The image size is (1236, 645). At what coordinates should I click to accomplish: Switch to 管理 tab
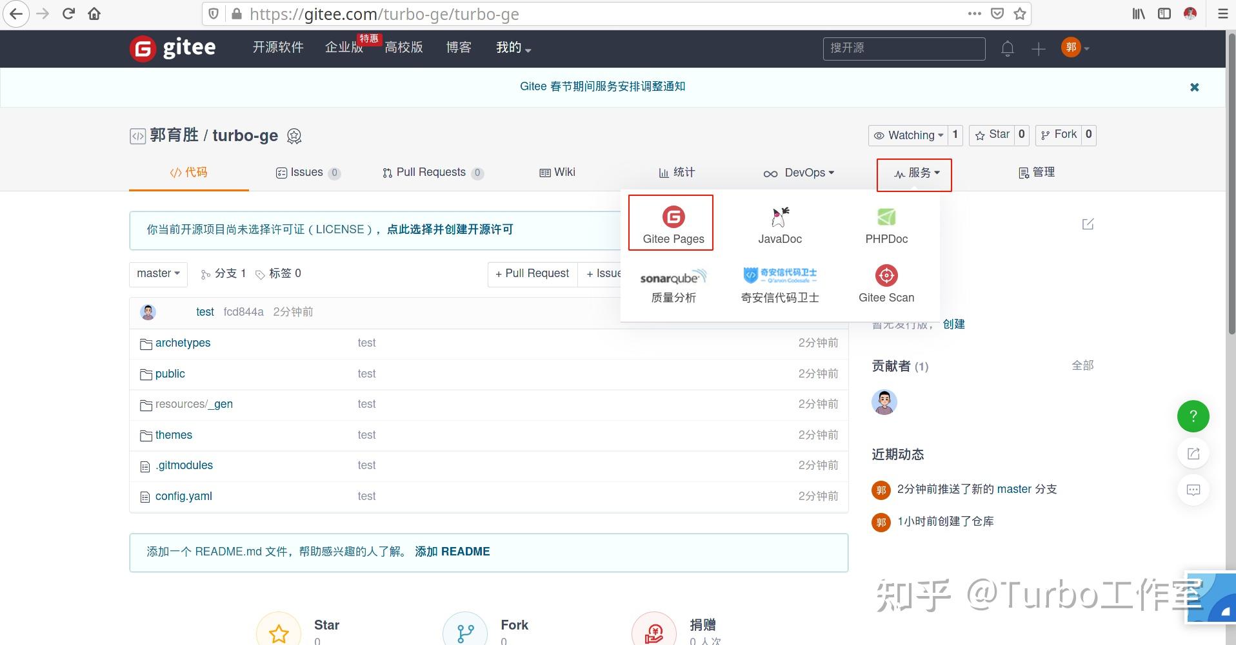1036,173
